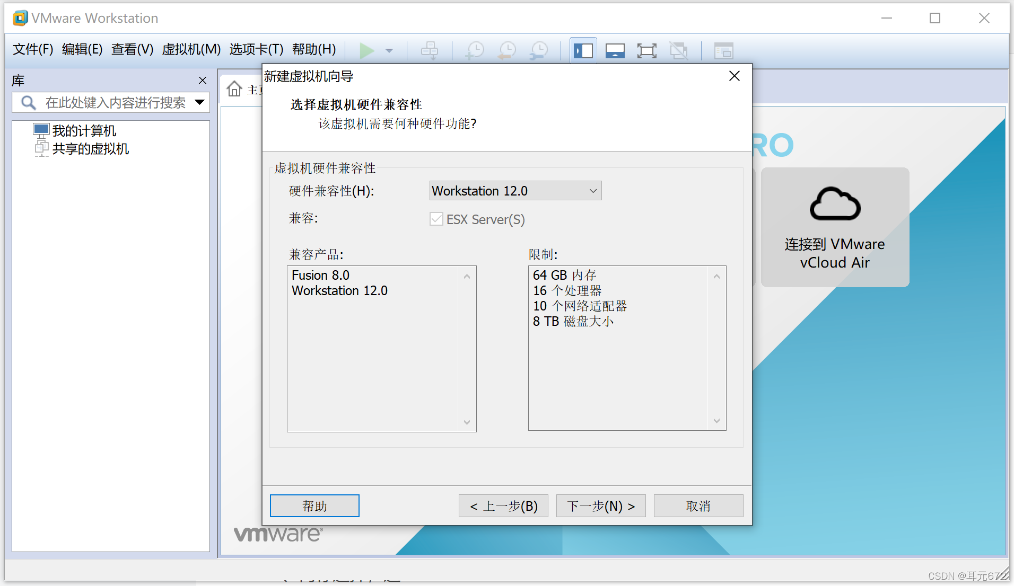Close the VMware Workstation window
Image resolution: width=1014 pixels, height=586 pixels.
[984, 18]
